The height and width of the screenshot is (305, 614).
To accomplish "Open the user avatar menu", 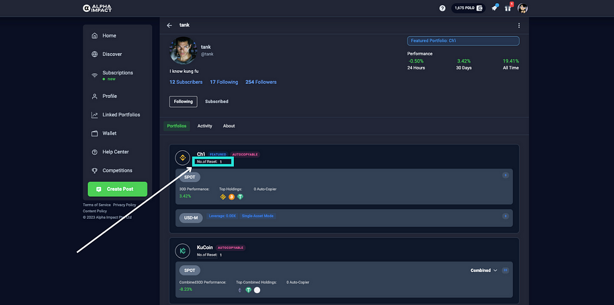I will 522,8.
